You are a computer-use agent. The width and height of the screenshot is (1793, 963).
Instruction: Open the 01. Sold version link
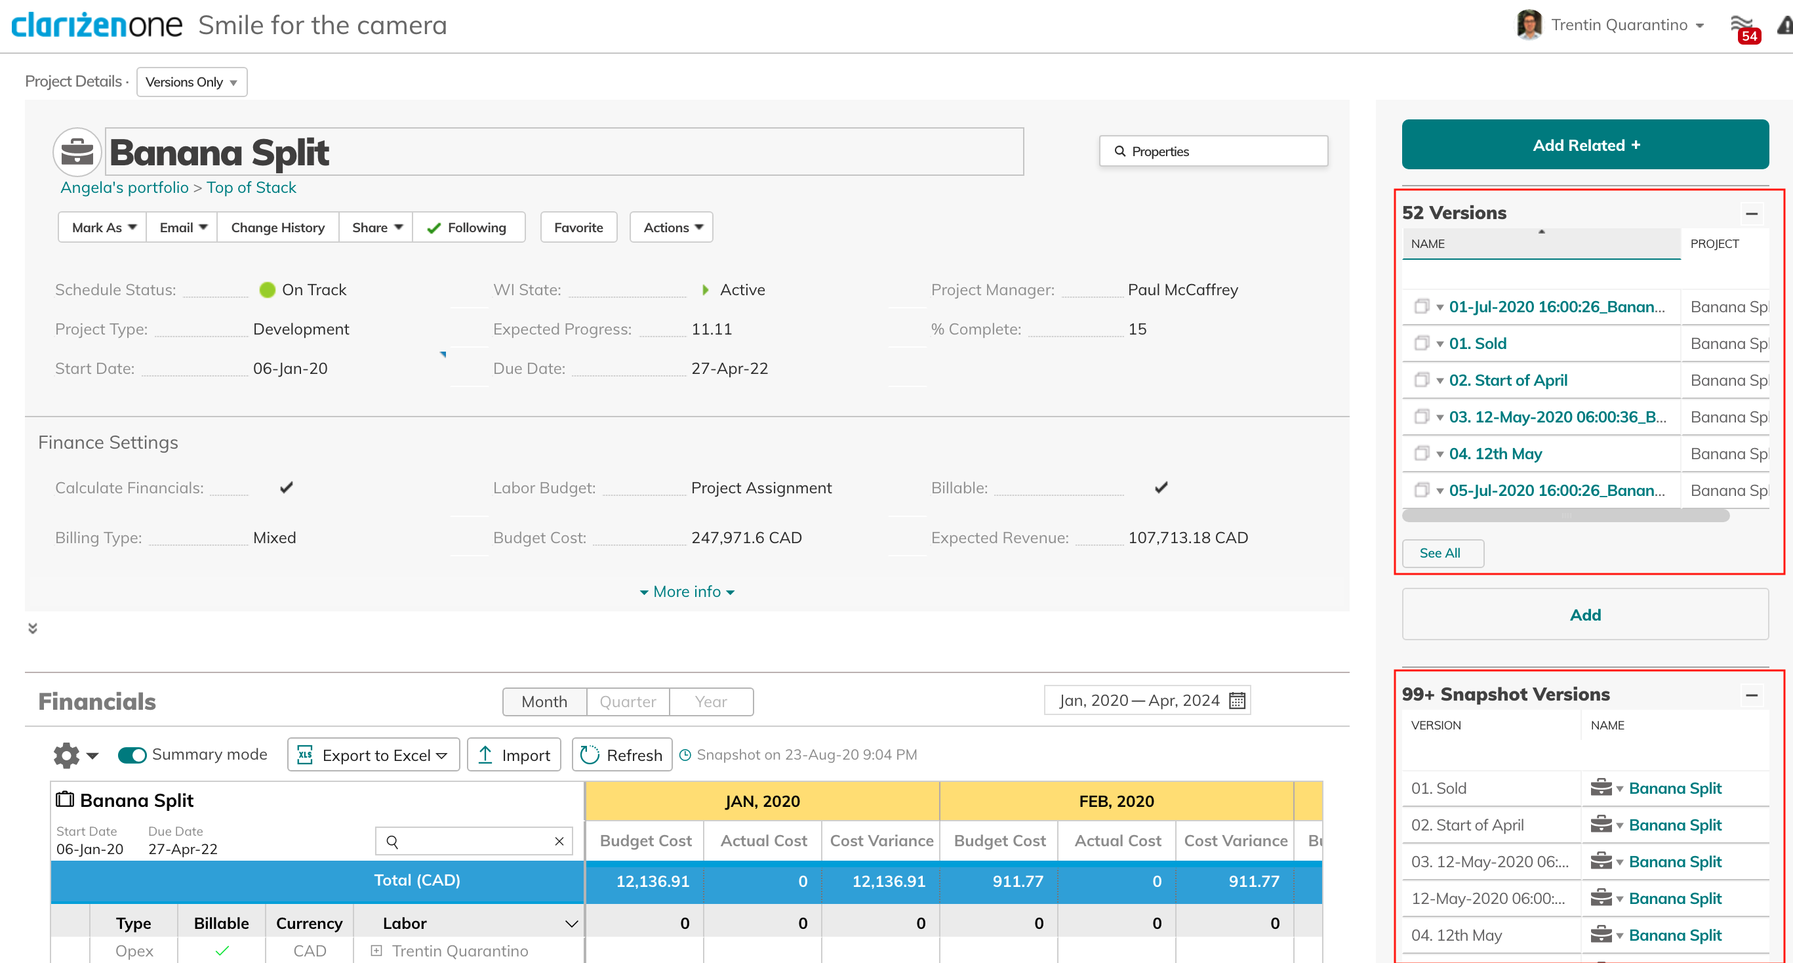1478,343
